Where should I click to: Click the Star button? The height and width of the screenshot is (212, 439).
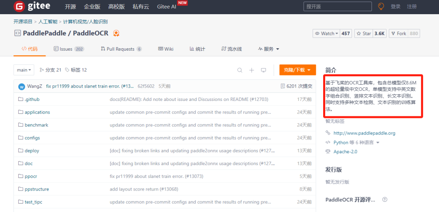pyautogui.click(x=364, y=34)
